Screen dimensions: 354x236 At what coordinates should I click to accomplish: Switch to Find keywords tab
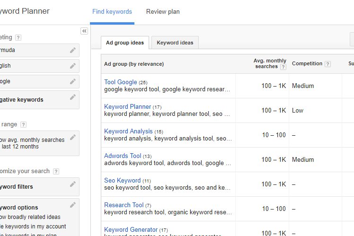112,11
